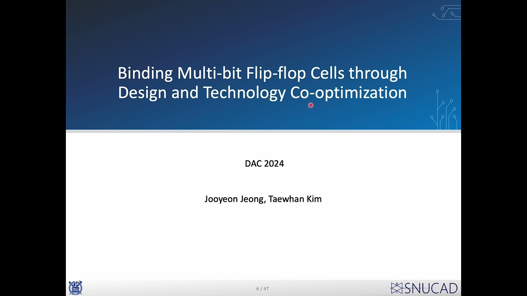Click the slide number '6 / 47'

click(x=262, y=289)
